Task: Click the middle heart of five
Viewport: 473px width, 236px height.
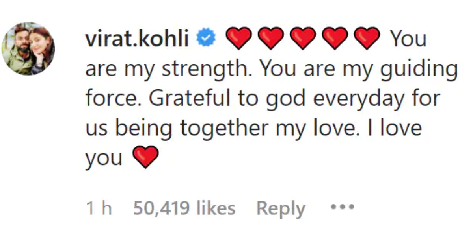Action: click(303, 39)
